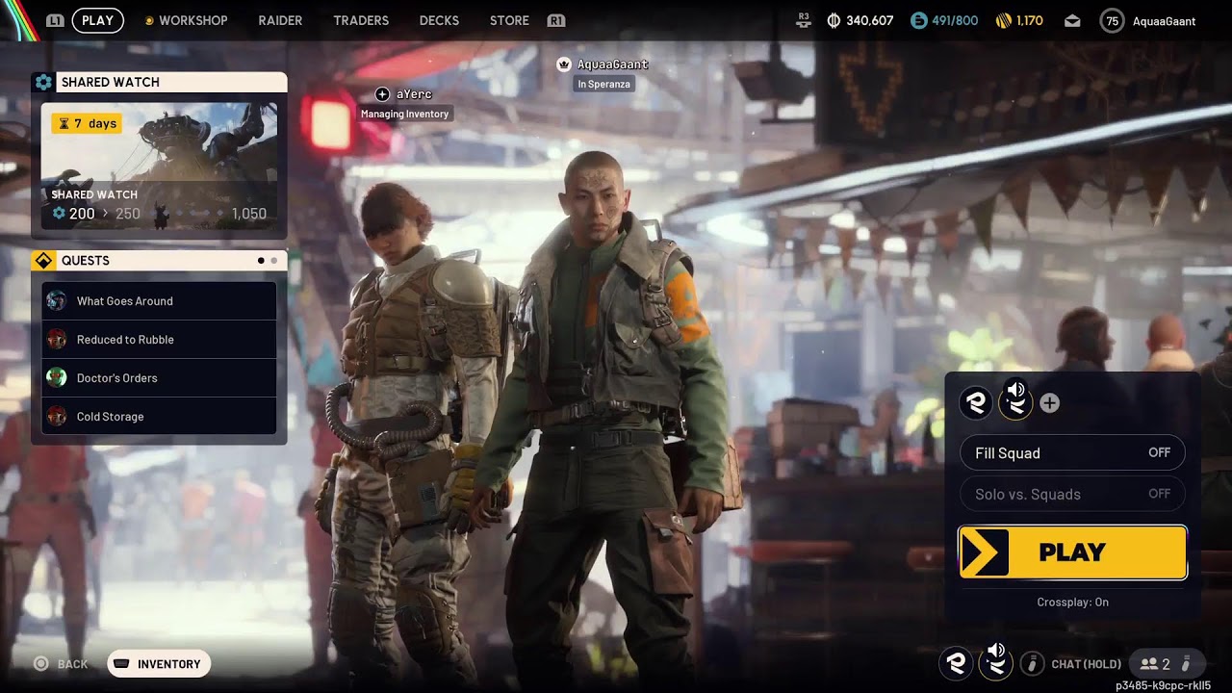The width and height of the screenshot is (1232, 693).
Task: Open the DECKS tab
Action: [439, 20]
